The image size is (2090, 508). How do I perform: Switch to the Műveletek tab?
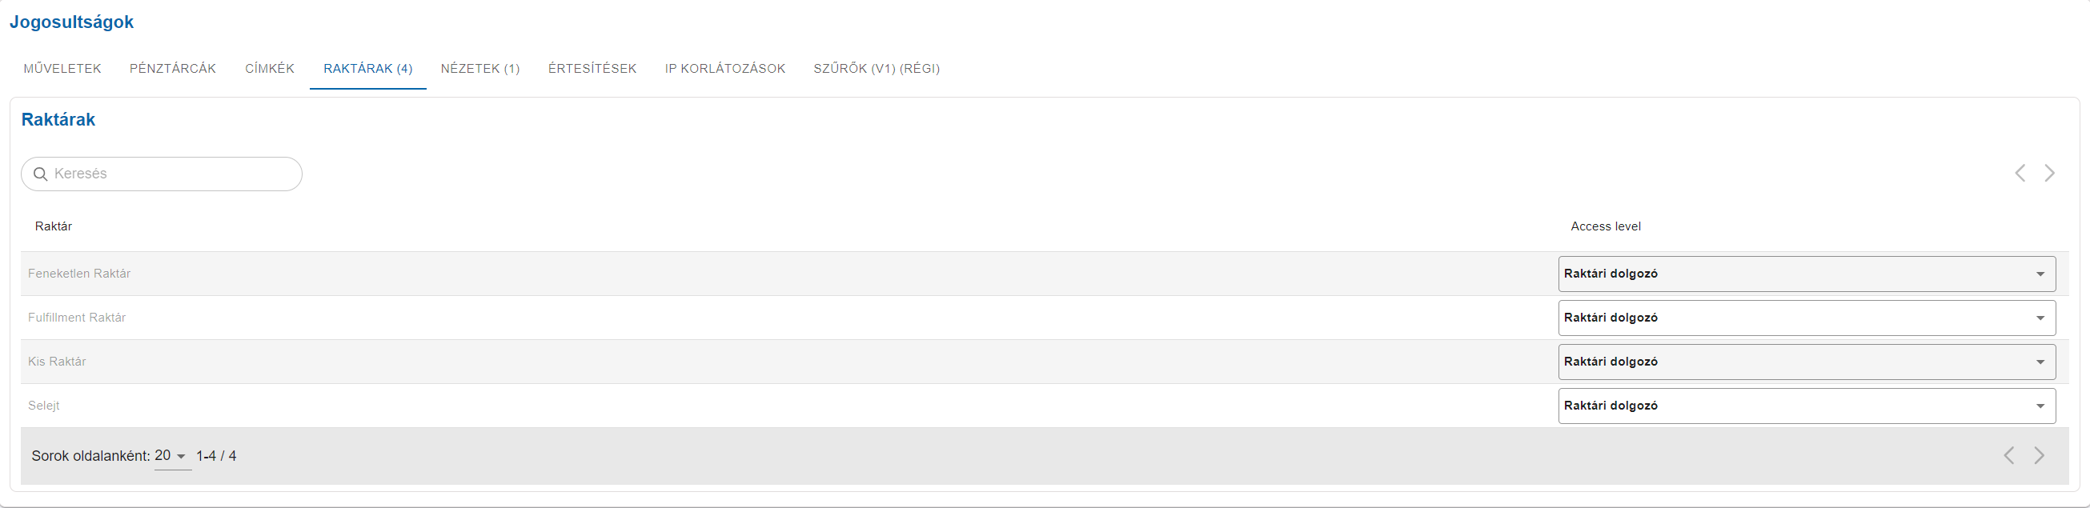pyautogui.click(x=62, y=69)
